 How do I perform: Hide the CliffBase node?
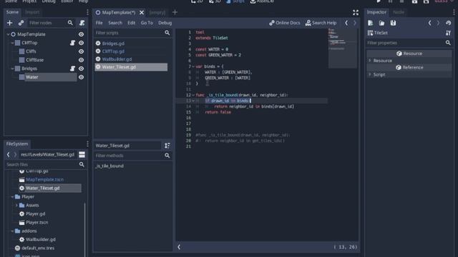[x=81, y=60]
